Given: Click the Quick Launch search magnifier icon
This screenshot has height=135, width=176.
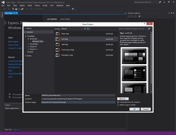Looking at the screenshot, I should pos(160,2).
